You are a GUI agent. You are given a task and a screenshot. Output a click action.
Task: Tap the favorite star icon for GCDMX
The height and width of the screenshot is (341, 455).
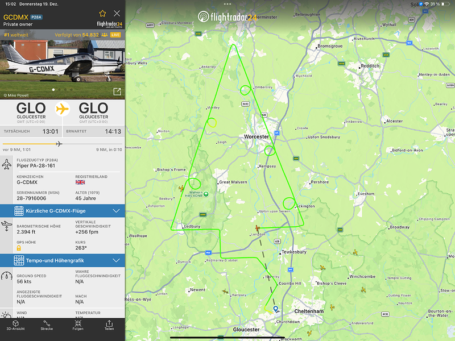coord(102,13)
